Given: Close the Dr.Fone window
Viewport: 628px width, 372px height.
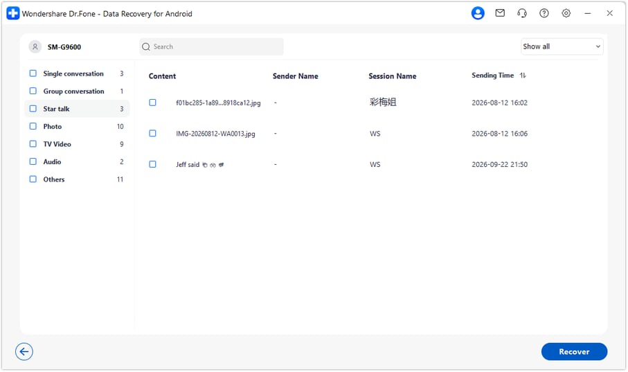Looking at the screenshot, I should (609, 13).
